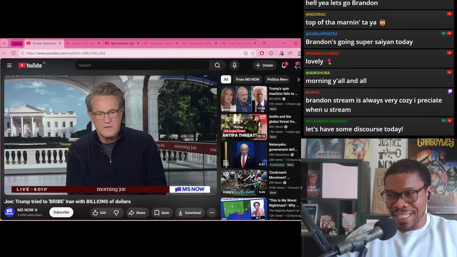Screen dimensions: 457x257
Task: Open 'Antifa and the global threat' video title
Action: (283, 119)
